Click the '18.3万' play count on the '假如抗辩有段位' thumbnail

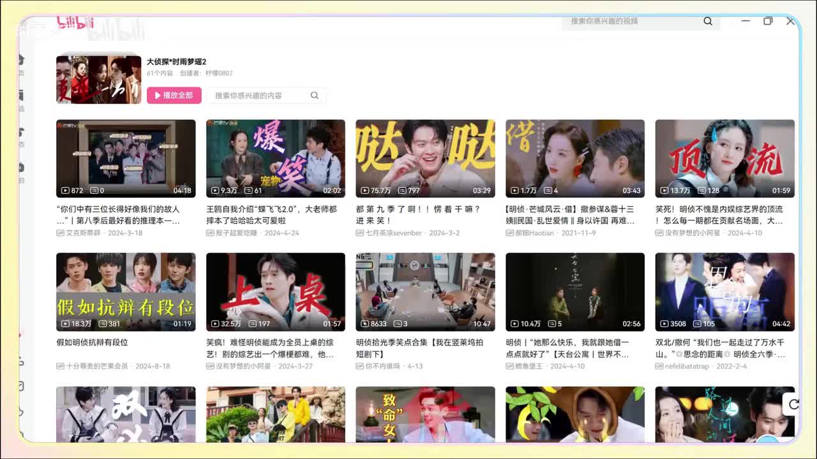77,324
